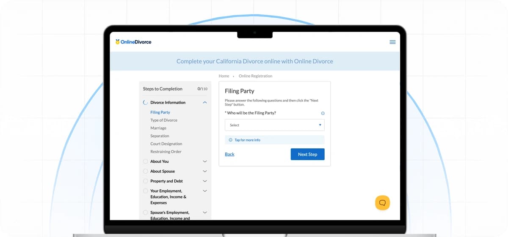Select Separation step in sidebar

click(x=160, y=136)
